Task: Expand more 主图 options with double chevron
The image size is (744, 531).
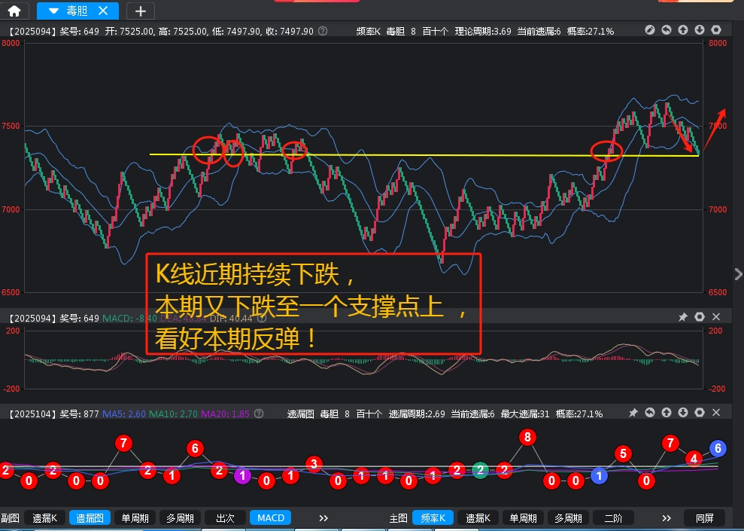Action: point(667,518)
